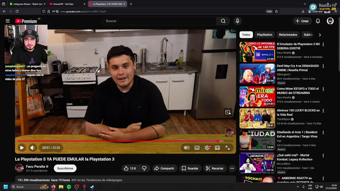
Task: Click the search magnifier button
Action: click(x=223, y=21)
